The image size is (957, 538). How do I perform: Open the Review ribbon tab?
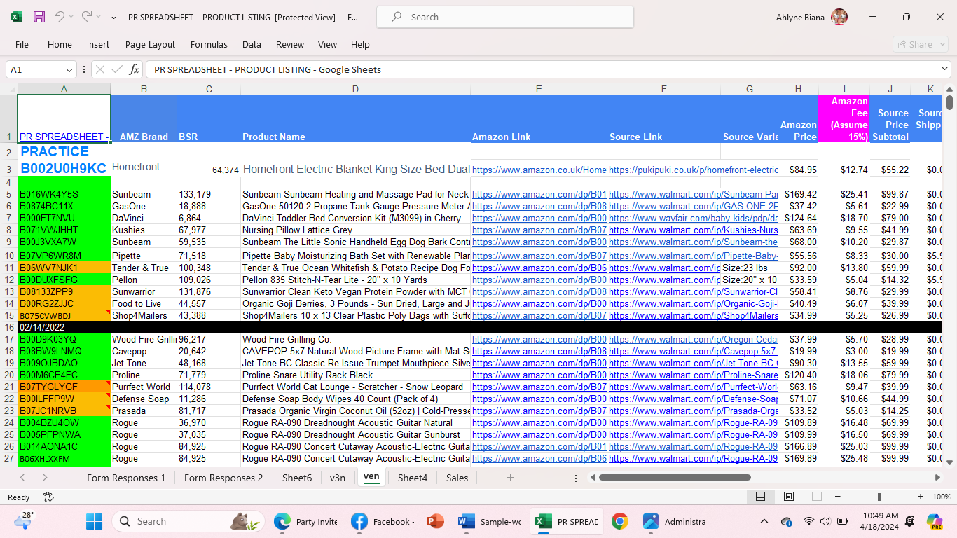(290, 44)
